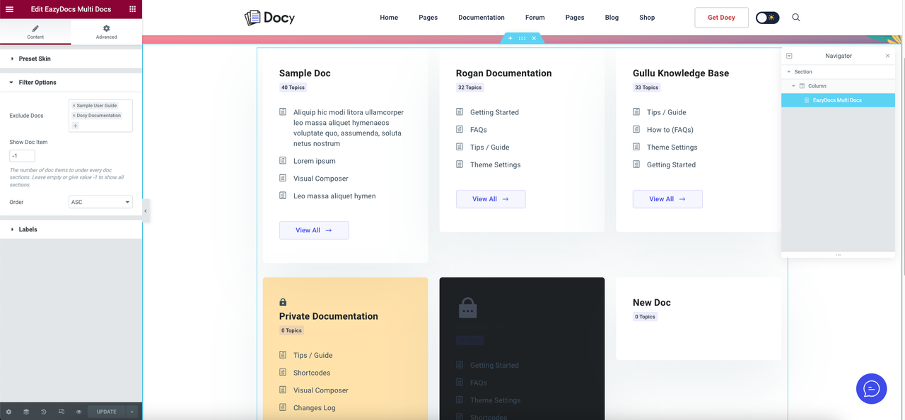The width and height of the screenshot is (905, 420).
Task: Open the Private Documentation heading
Action: (329, 316)
